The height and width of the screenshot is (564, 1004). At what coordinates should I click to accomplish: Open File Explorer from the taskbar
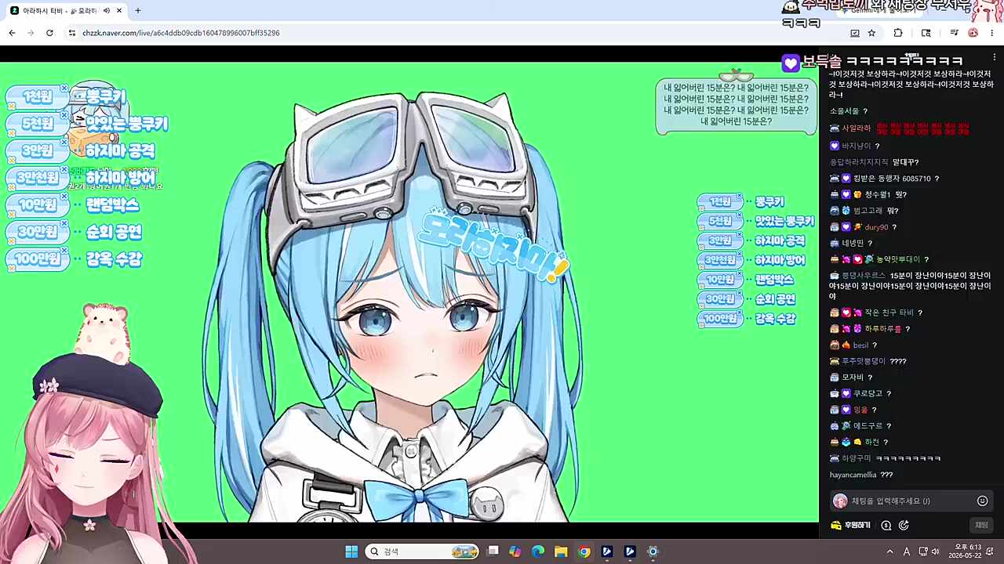pos(561,551)
